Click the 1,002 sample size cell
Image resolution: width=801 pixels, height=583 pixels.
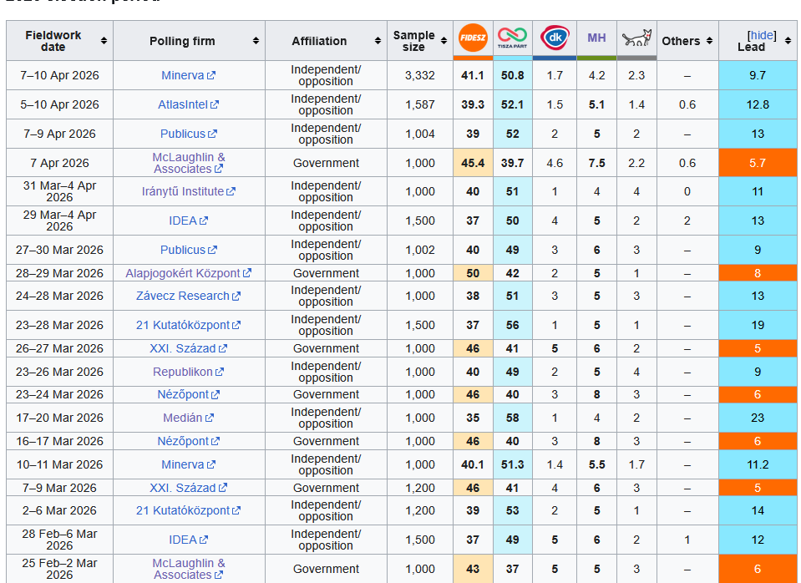pos(420,250)
